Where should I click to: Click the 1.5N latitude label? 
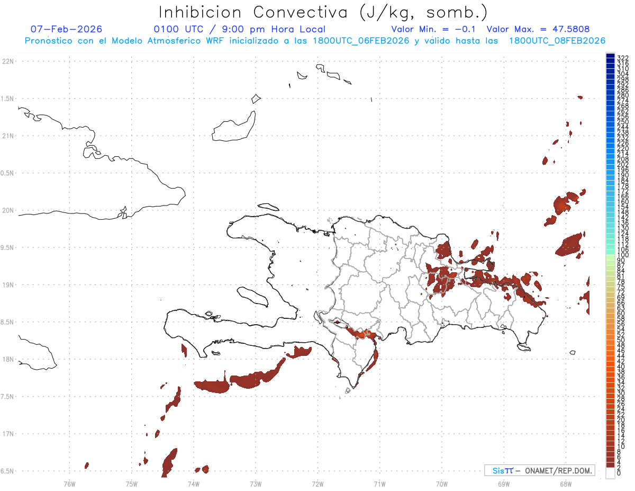7,99
